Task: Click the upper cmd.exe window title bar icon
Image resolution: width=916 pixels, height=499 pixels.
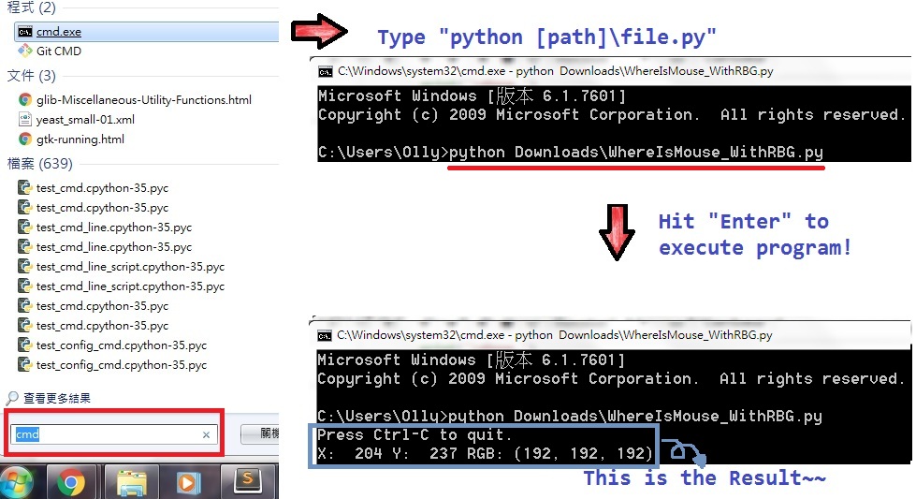Action: [x=325, y=71]
